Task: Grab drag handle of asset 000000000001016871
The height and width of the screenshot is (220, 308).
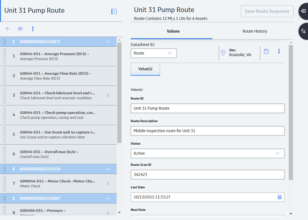Action: click(x=5, y=41)
